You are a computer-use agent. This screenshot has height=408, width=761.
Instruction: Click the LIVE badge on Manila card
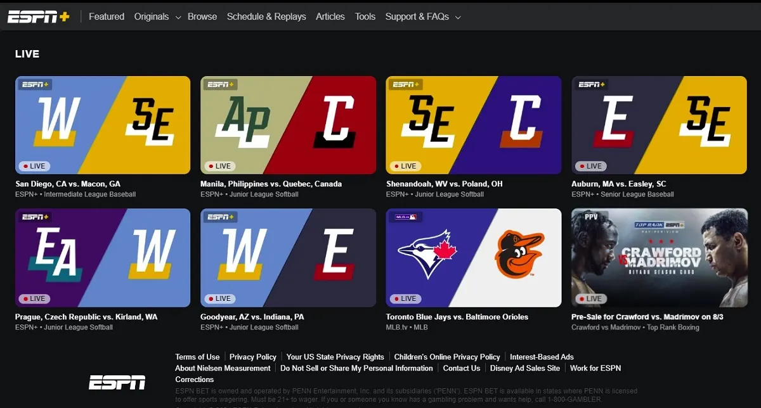[x=220, y=166]
